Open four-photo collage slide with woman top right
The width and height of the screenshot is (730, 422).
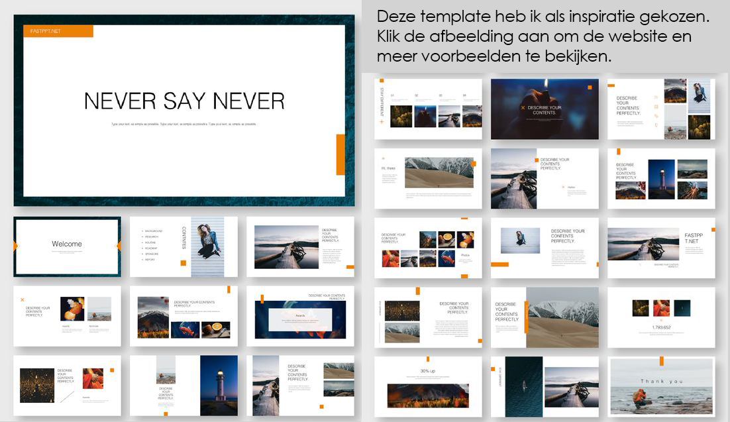click(x=661, y=109)
